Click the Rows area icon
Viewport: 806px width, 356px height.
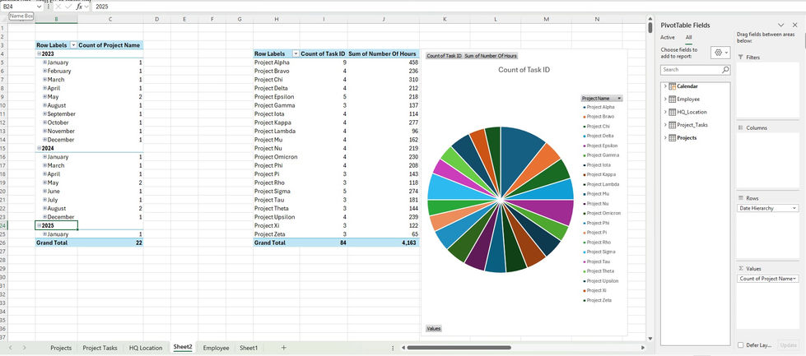741,198
